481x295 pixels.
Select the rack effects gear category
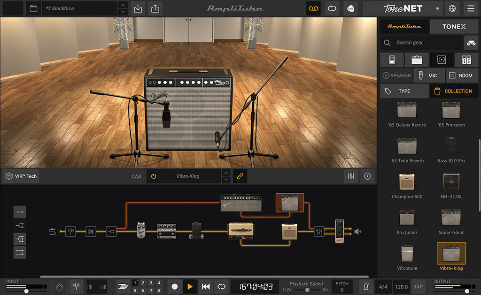click(465, 60)
